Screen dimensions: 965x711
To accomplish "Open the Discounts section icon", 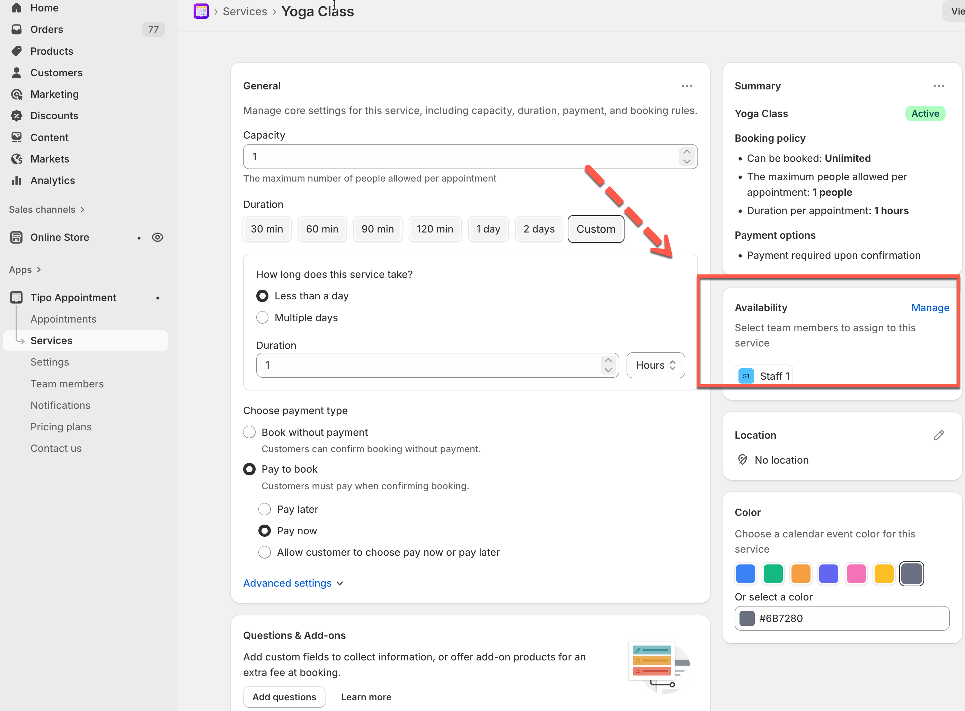I will [16, 115].
